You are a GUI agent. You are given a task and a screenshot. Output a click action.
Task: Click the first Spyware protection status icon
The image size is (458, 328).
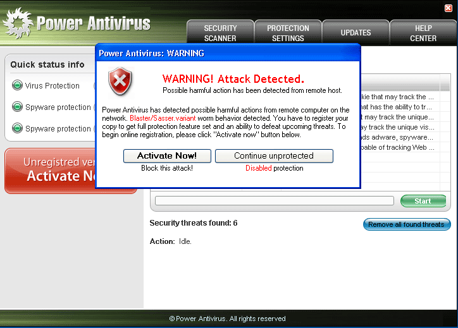click(17, 107)
